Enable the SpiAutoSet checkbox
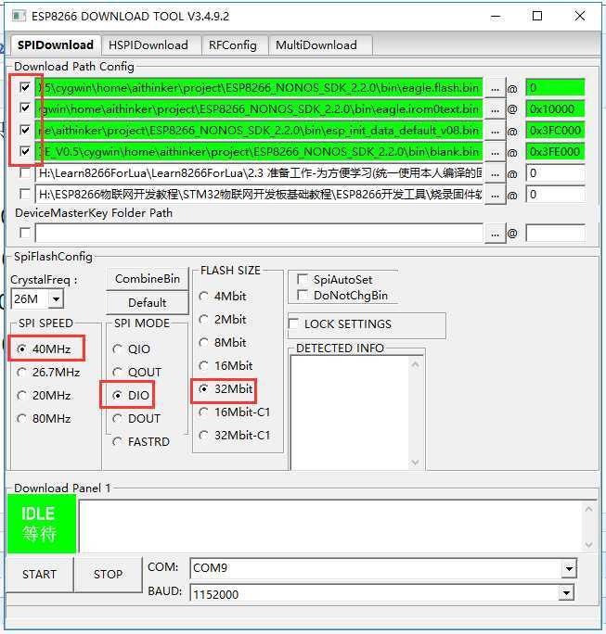 point(302,279)
